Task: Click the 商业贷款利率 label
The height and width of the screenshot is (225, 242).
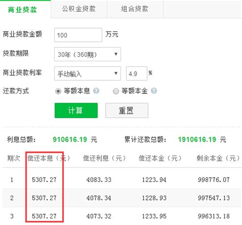Action: [22, 73]
